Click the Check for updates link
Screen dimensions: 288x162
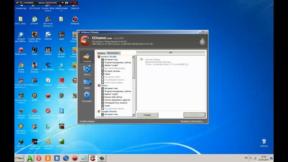tap(192, 121)
